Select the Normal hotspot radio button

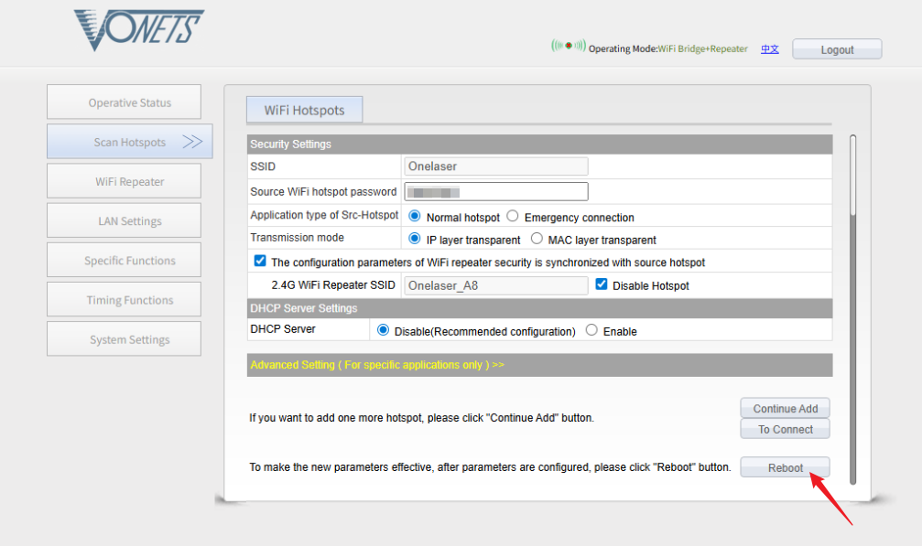click(415, 217)
